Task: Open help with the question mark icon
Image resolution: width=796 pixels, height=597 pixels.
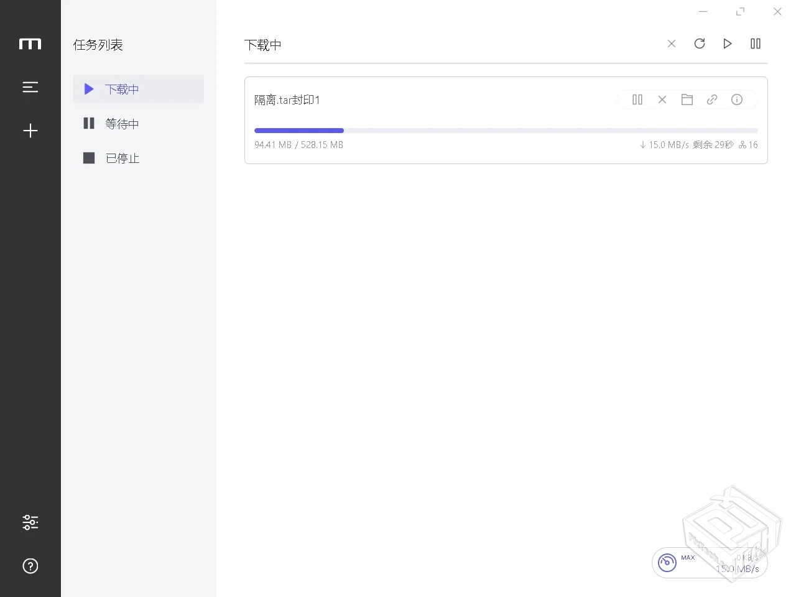Action: click(30, 566)
